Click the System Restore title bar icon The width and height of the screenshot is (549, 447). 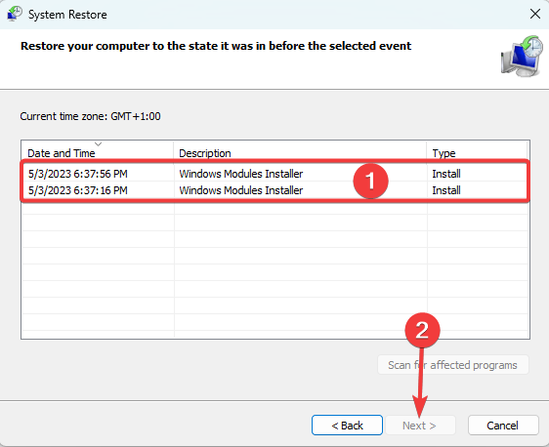coord(15,14)
